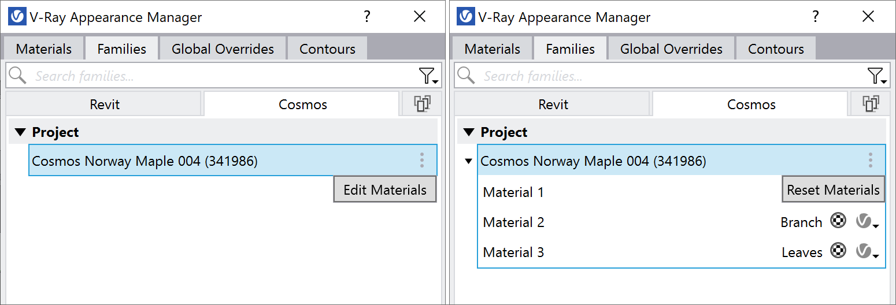Collapse Project group in right window
Screen dimensions: 896x305
coord(469,132)
